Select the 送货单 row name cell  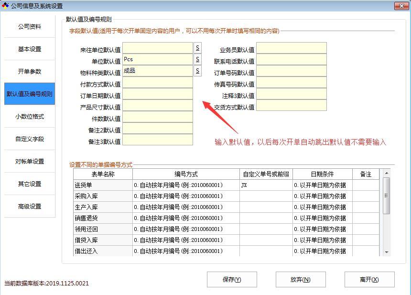pyautogui.click(x=103, y=185)
